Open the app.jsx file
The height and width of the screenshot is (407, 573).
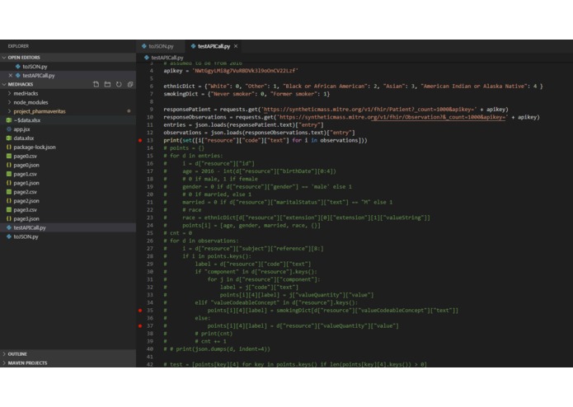click(68, 129)
